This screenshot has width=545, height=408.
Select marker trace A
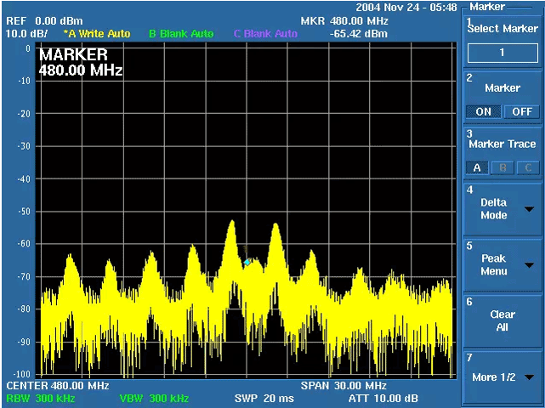point(477,167)
